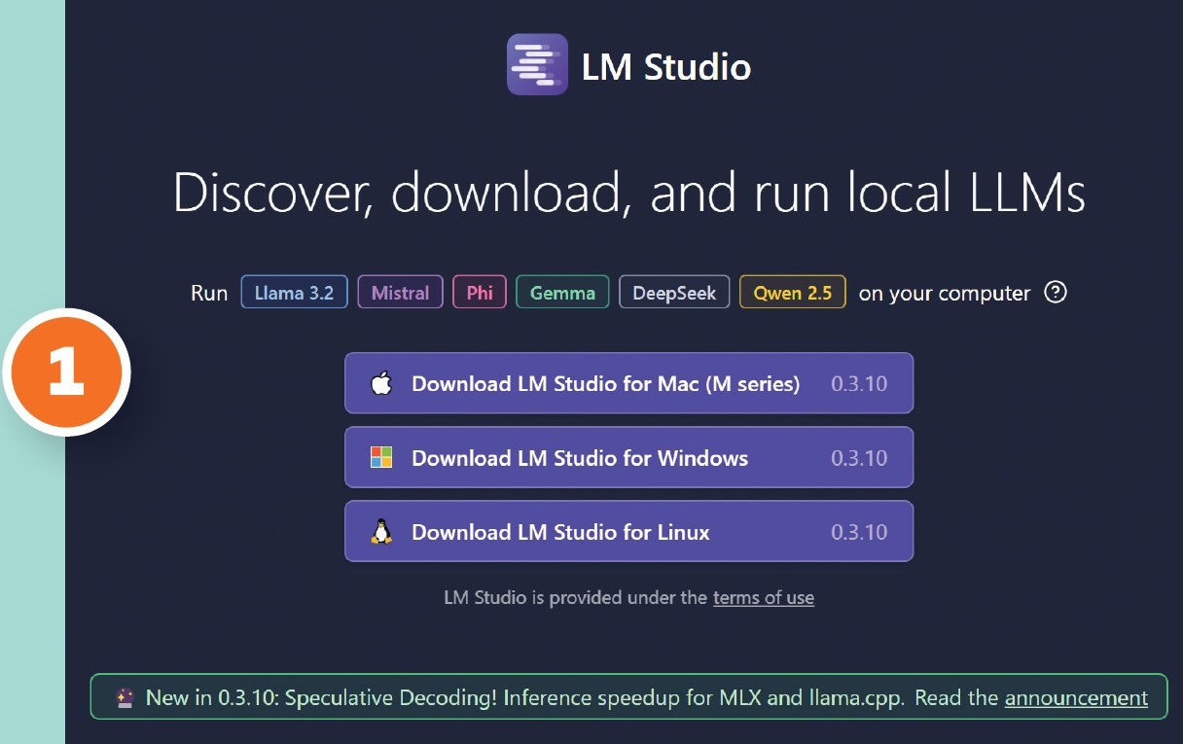This screenshot has height=744, width=1183.
Task: Click the Apple logo icon
Action: [381, 383]
